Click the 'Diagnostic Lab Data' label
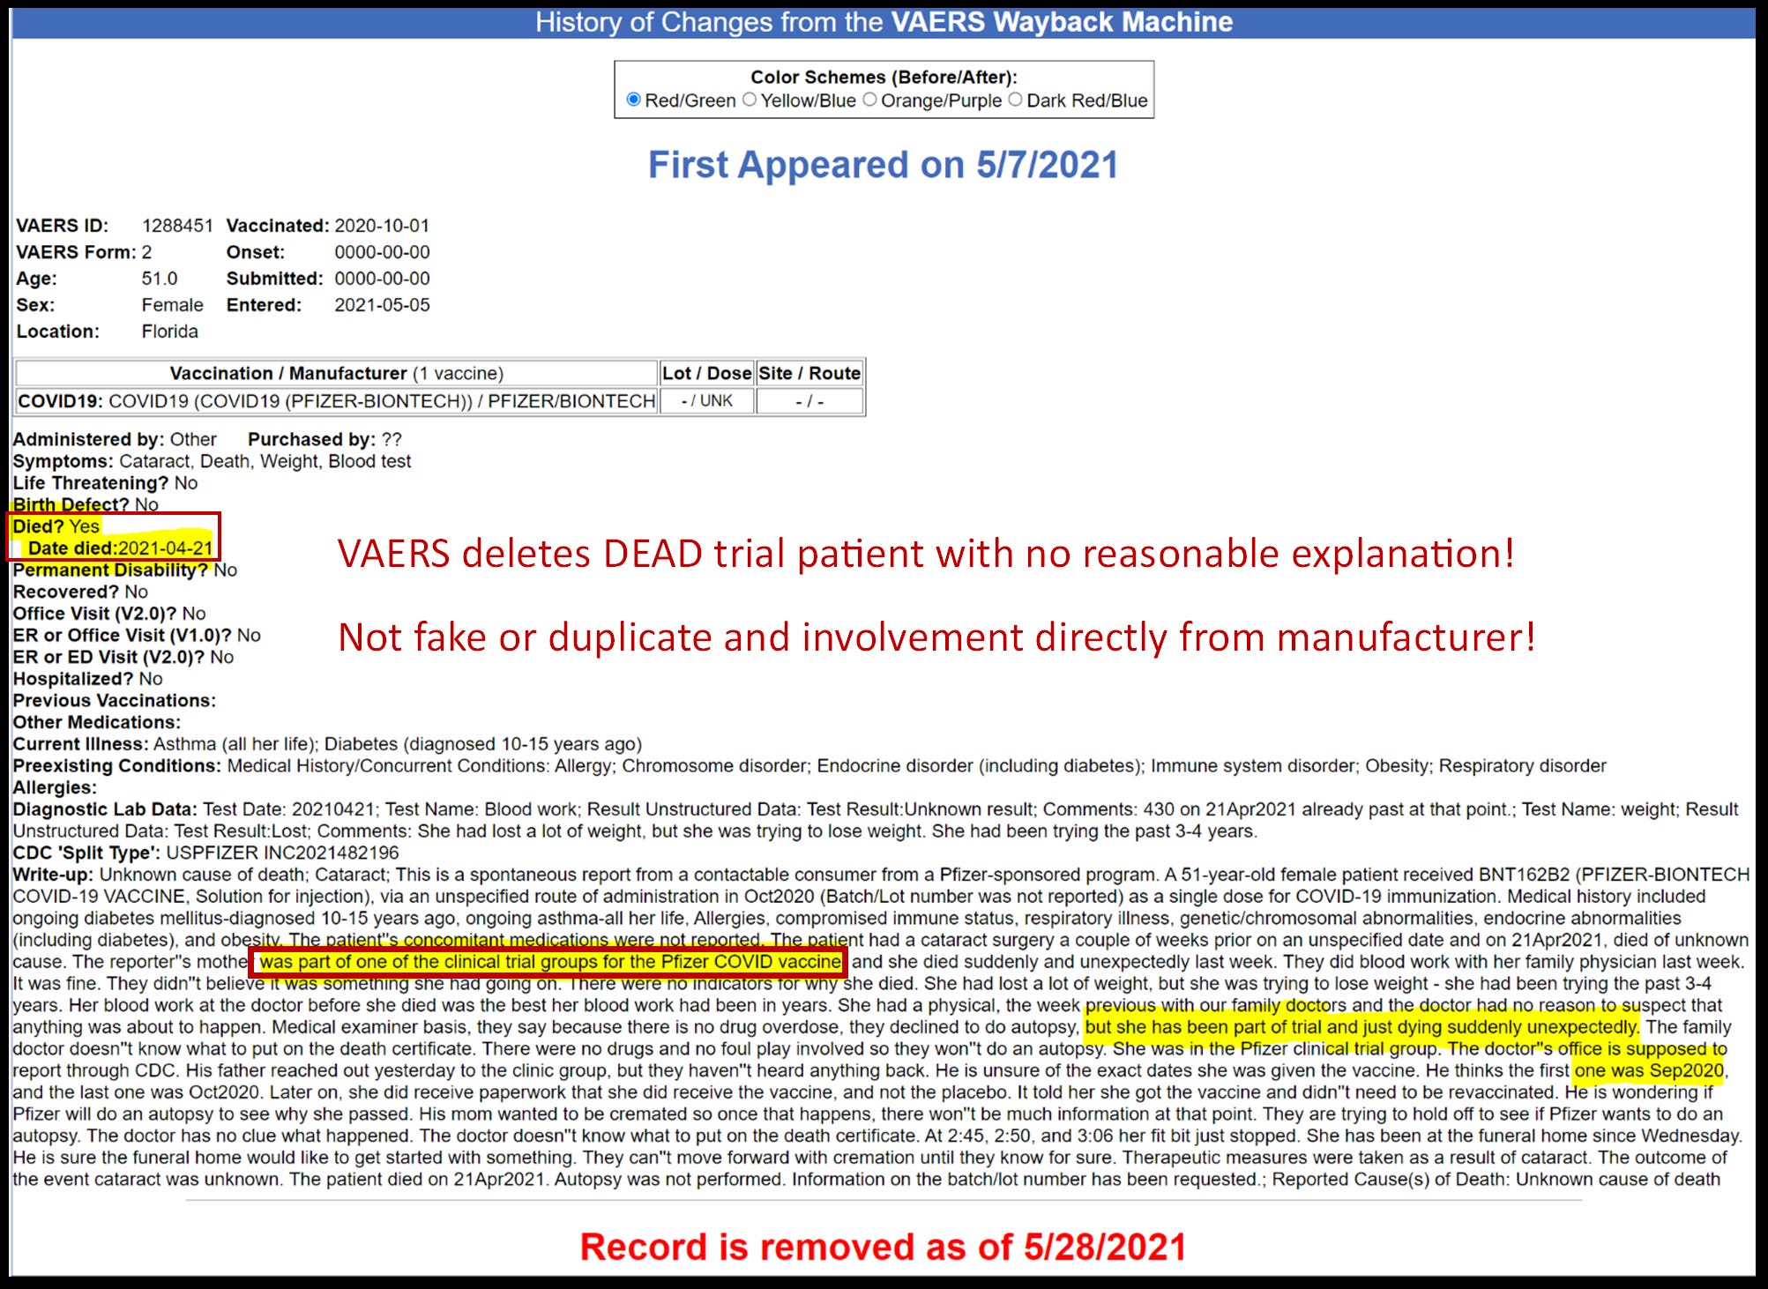Screen dimensions: 1768x1289 point(105,809)
